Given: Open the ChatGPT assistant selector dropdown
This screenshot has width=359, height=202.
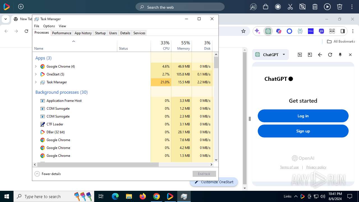Looking at the screenshot, I should [x=270, y=55].
